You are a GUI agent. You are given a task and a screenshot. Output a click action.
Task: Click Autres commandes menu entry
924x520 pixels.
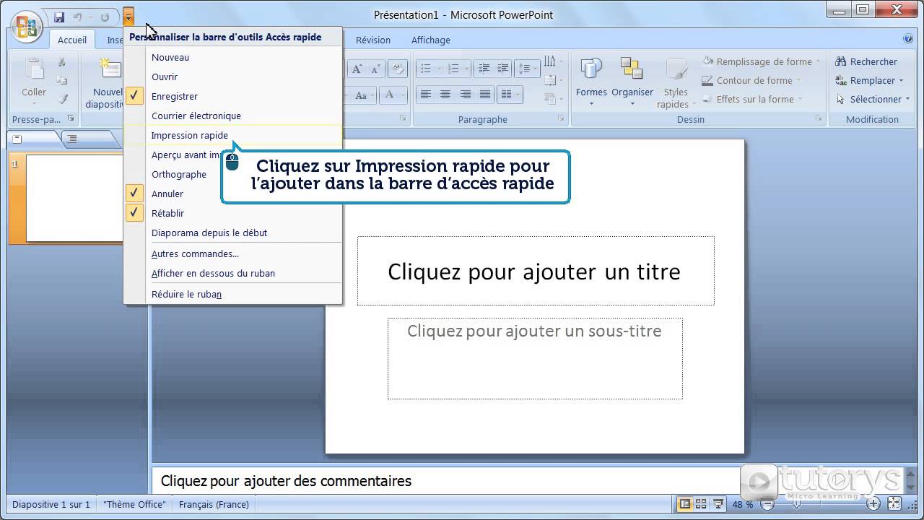click(x=232, y=253)
